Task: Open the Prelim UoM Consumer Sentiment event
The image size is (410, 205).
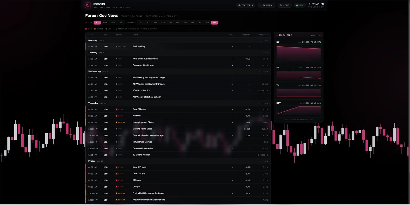Action: click(x=178, y=193)
